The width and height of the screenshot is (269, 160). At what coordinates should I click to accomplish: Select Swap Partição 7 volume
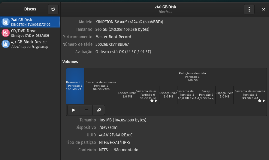(206, 95)
